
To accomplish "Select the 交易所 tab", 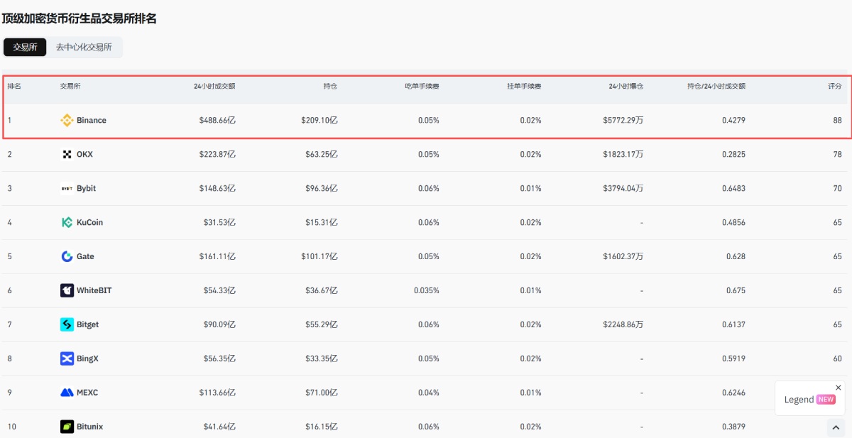I will coord(25,48).
